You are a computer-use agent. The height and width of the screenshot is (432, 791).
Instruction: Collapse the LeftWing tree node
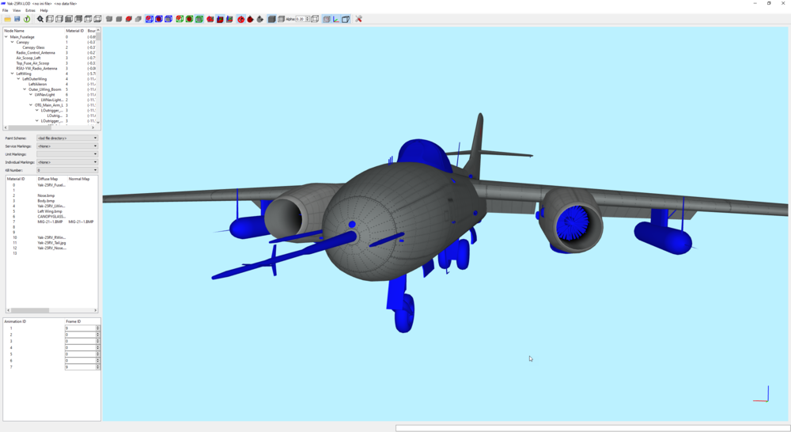pos(12,74)
